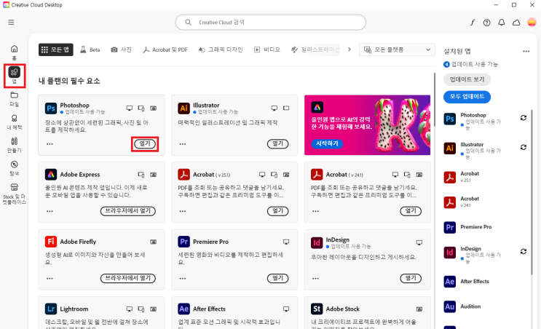Click Illustrator icon in 설치된 앱 list

449,148
